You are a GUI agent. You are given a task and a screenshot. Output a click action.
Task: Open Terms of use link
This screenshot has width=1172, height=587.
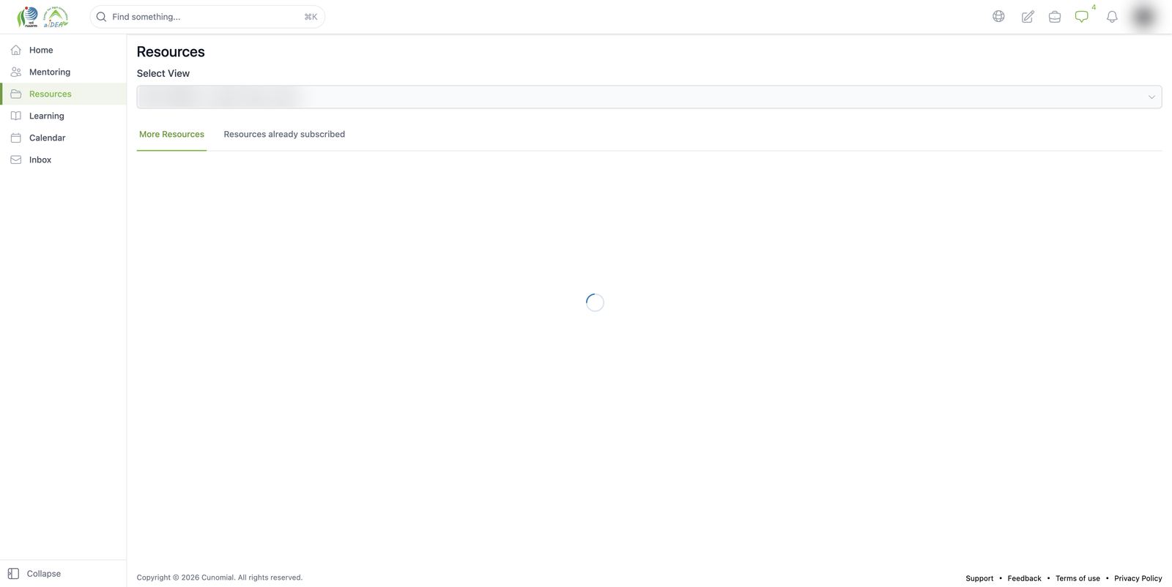(x=1078, y=578)
